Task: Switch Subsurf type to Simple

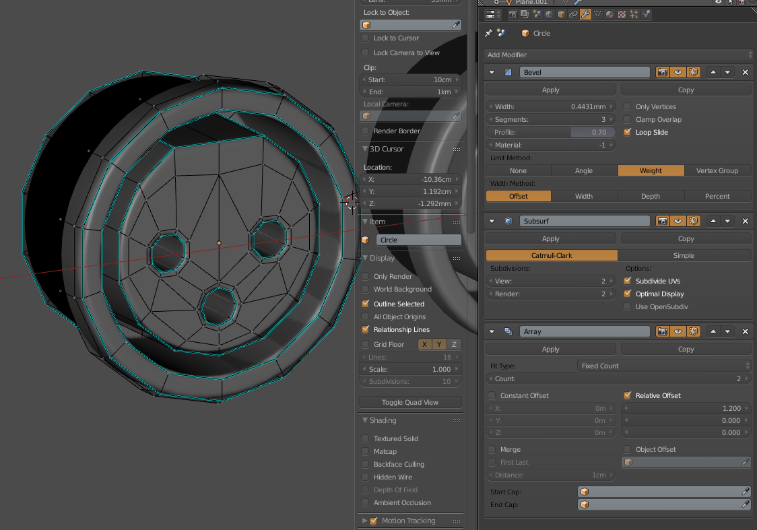Action: tap(684, 255)
